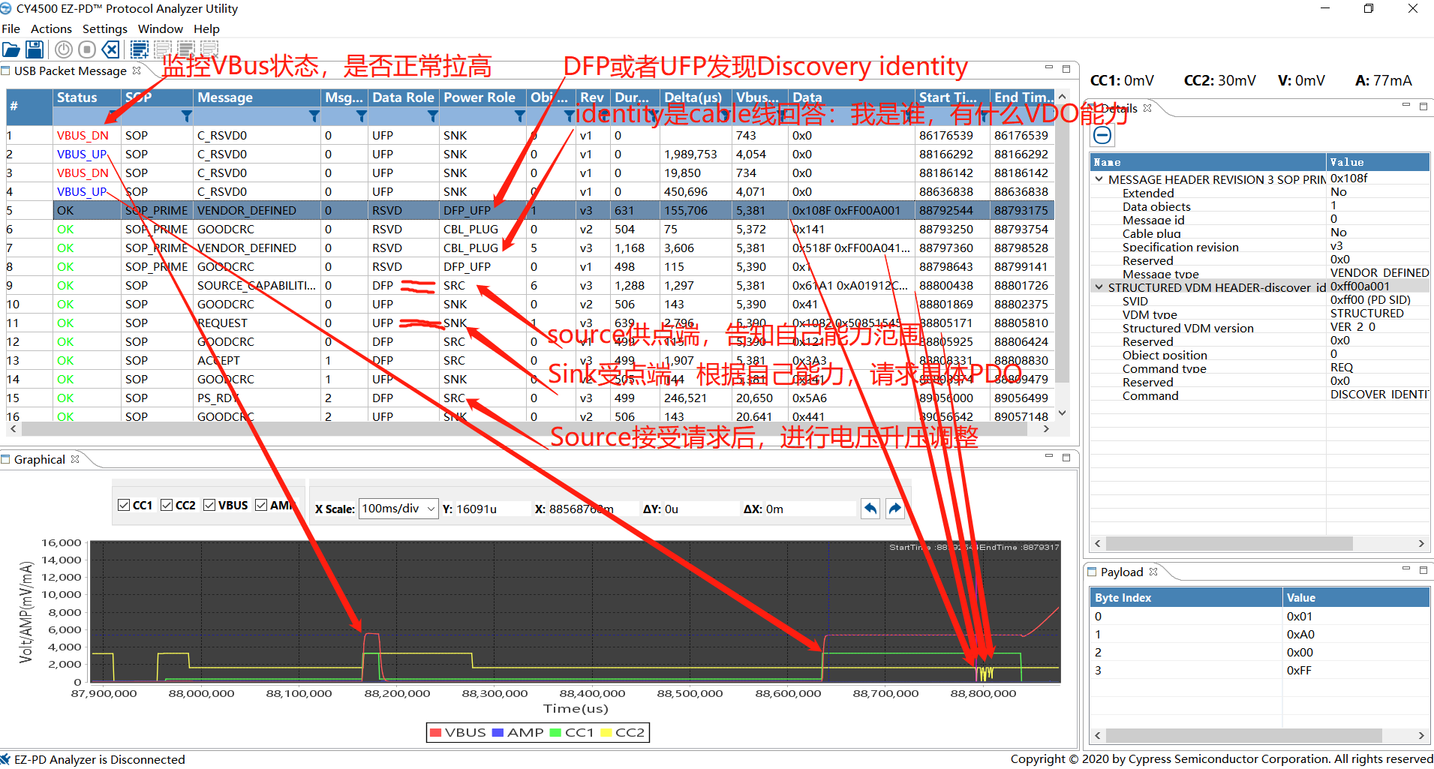Screen dimensions: 1434x769
Task: Click the add-rows toolbar icon
Action: click(140, 50)
